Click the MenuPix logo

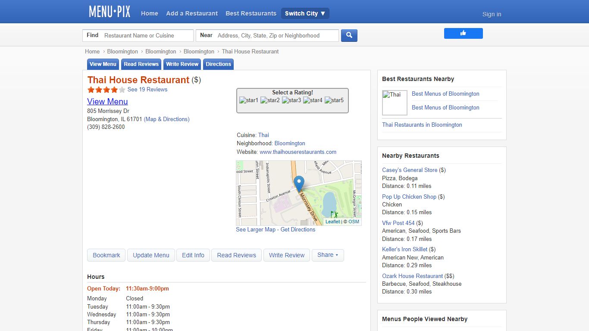pyautogui.click(x=110, y=12)
